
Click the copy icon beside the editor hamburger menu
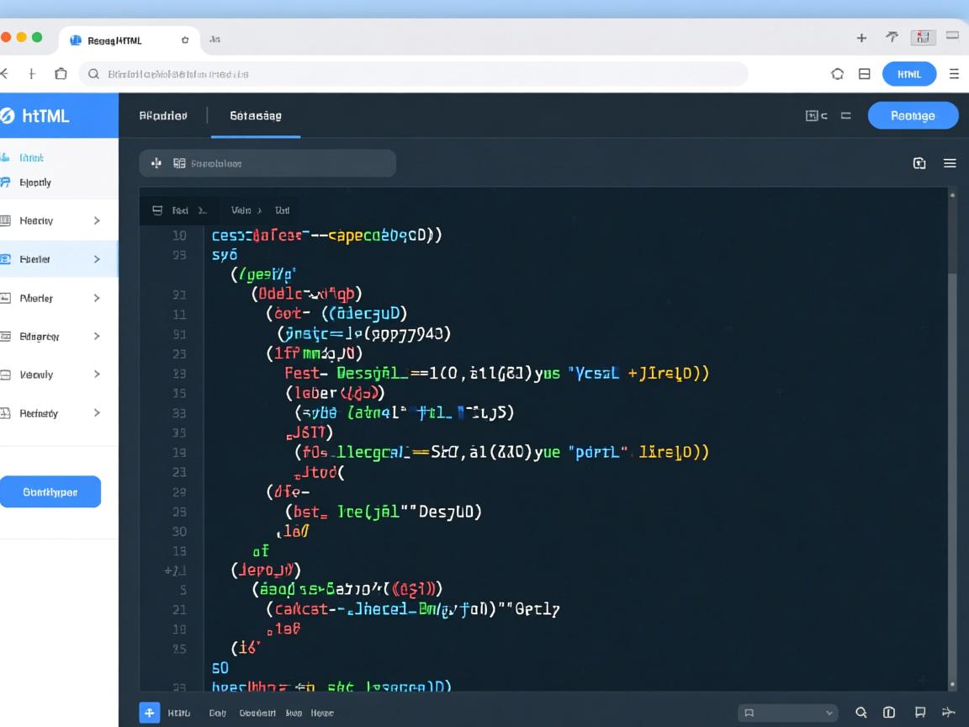919,163
